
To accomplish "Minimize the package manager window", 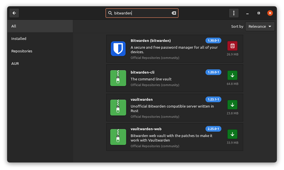I will pos(247,13).
